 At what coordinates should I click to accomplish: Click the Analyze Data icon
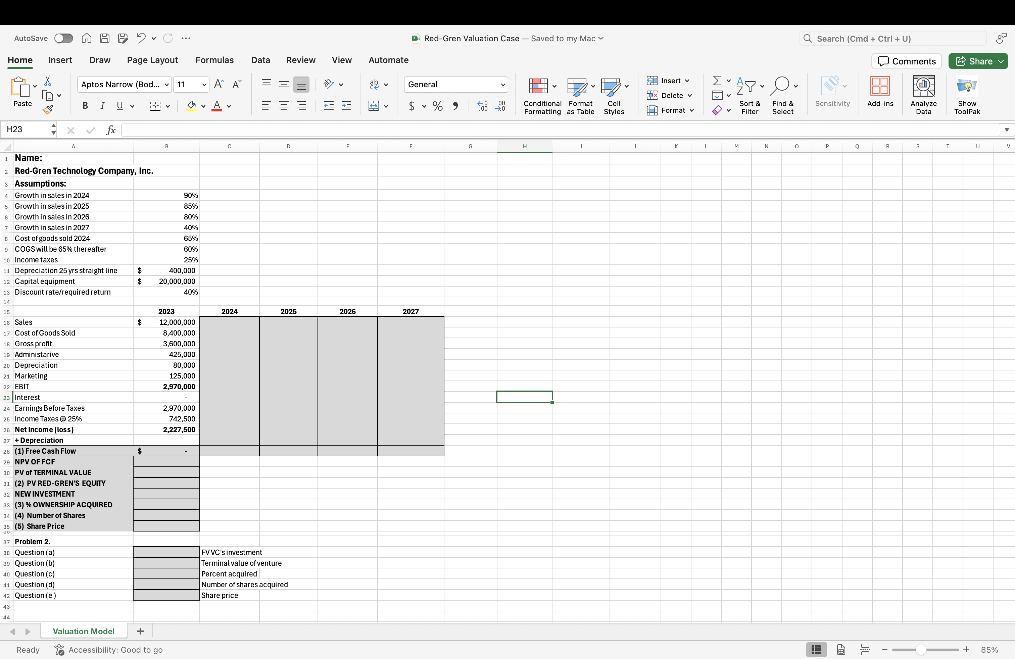pyautogui.click(x=923, y=94)
